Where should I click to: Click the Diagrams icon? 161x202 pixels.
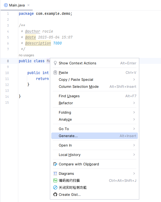(x=55, y=173)
